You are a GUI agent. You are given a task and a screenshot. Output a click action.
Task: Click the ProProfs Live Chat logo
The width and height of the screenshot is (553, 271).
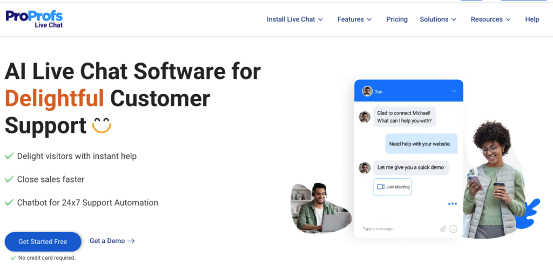tap(35, 19)
